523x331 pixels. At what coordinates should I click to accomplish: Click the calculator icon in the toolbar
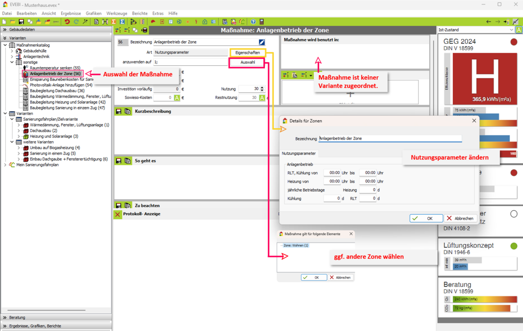click(x=261, y=22)
